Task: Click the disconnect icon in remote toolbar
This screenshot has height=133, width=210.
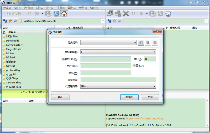Action: (x=118, y=14)
